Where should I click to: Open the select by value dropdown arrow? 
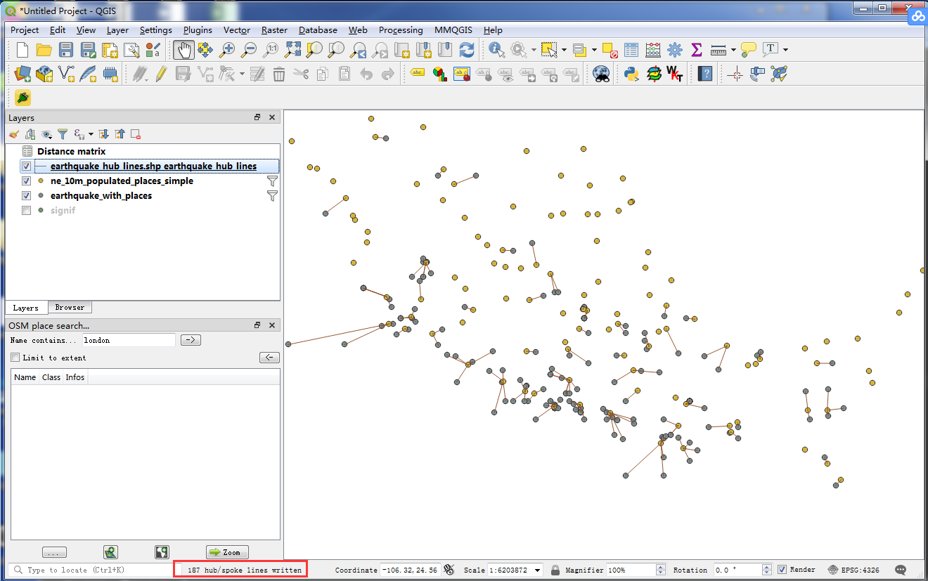(595, 50)
